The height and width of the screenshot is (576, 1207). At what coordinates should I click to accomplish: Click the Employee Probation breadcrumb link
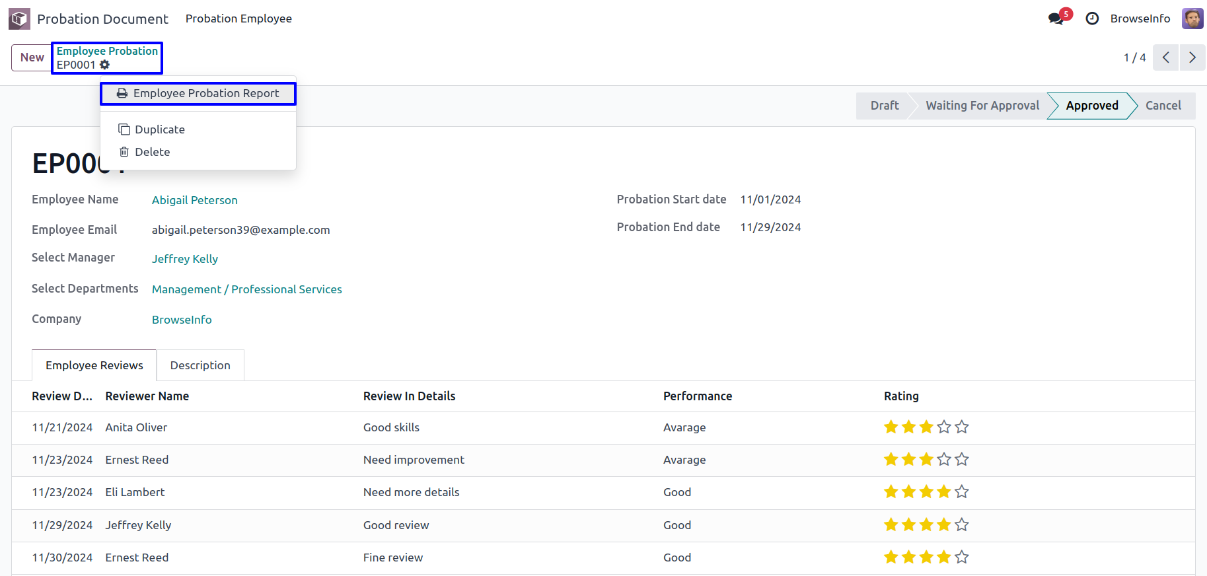point(107,51)
